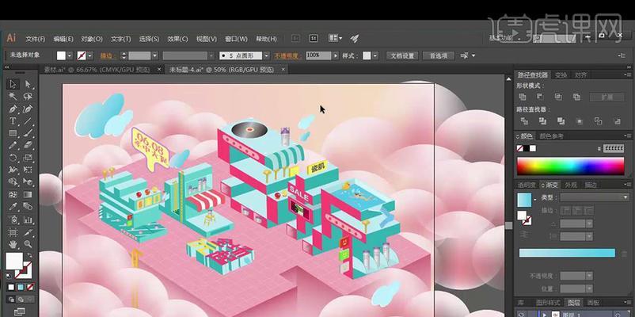Click the 首选项 button
This screenshot has height=317, width=635.
439,55
